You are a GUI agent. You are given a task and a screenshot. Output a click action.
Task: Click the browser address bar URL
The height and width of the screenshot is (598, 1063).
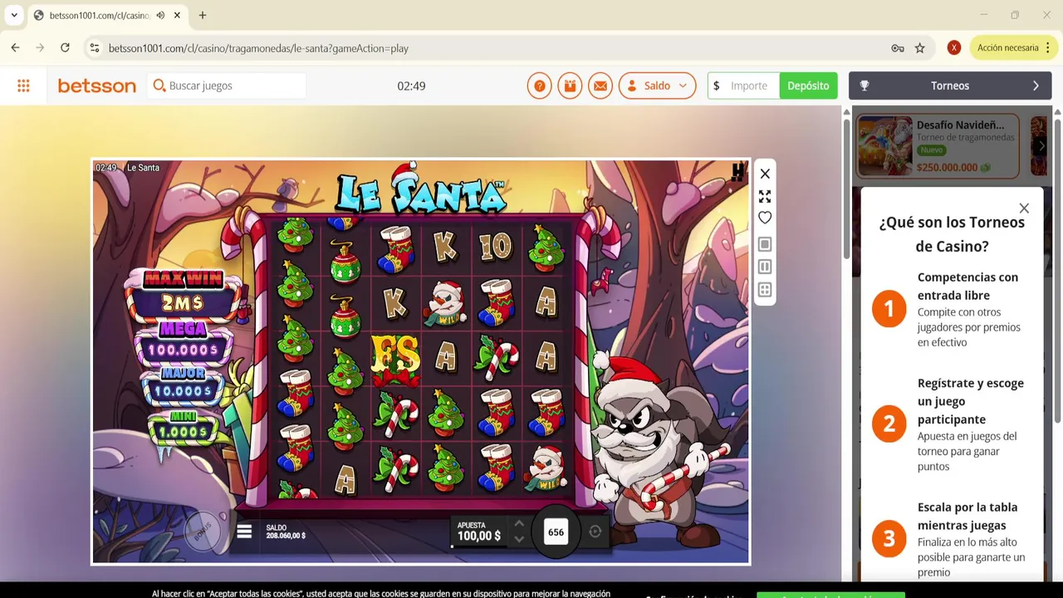pyautogui.click(x=258, y=48)
